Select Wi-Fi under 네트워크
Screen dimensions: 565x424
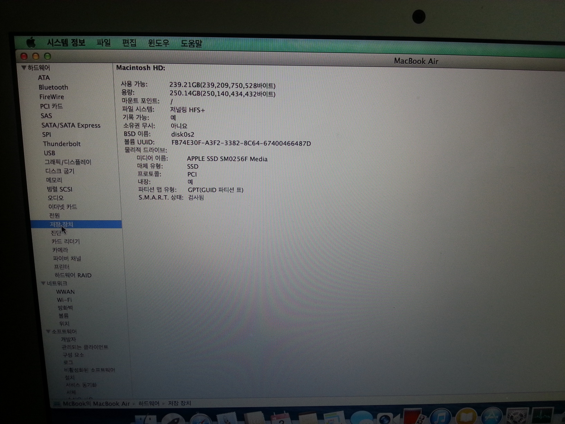pyautogui.click(x=64, y=300)
